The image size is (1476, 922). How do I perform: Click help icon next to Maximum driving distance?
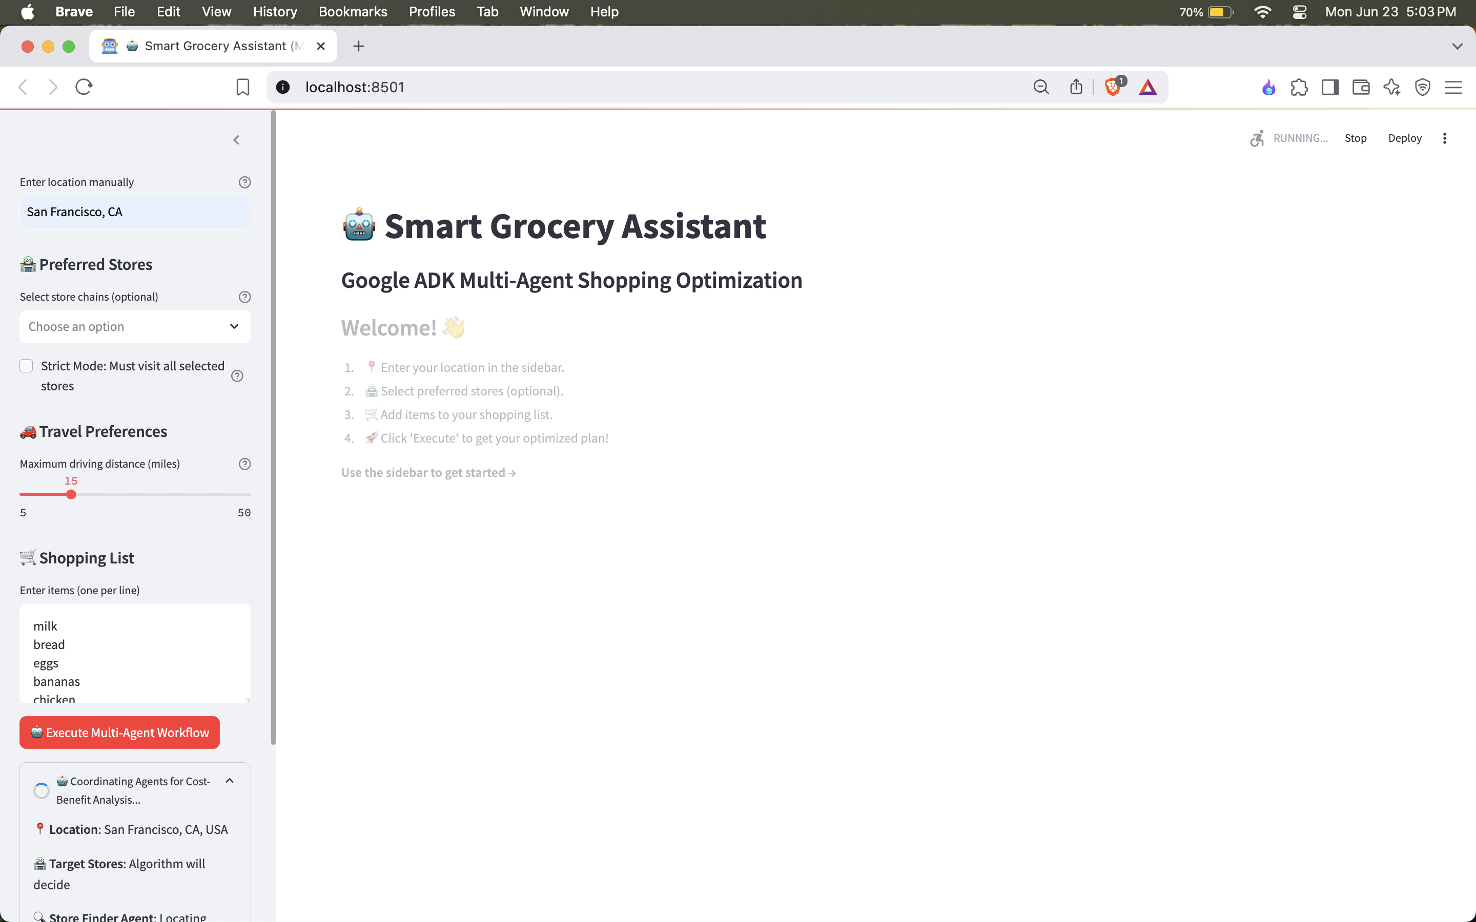(x=244, y=464)
